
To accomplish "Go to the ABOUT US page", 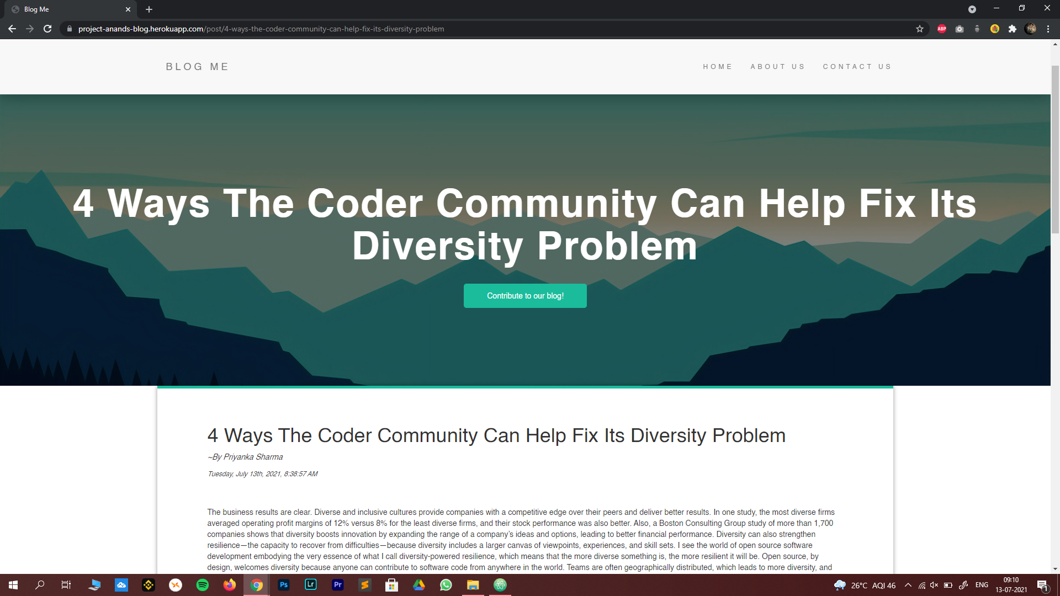I will (x=777, y=67).
